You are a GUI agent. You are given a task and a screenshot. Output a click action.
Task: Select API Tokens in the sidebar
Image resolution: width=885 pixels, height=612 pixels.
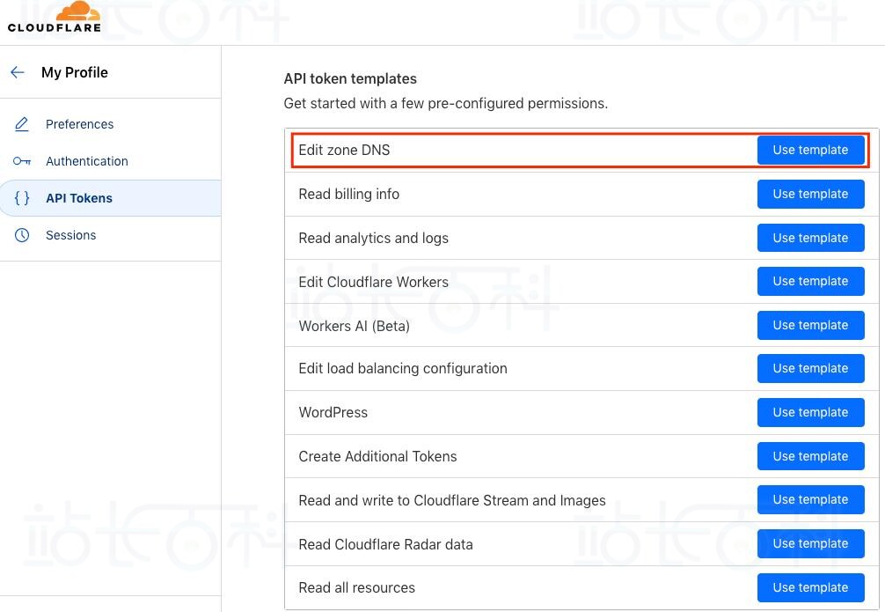(x=79, y=198)
